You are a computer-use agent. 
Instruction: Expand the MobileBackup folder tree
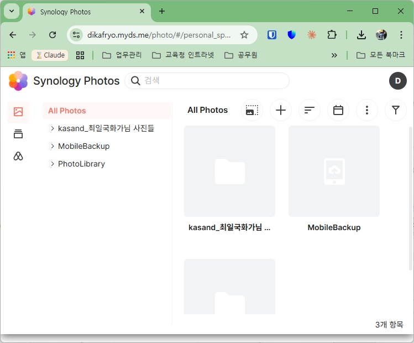click(53, 146)
